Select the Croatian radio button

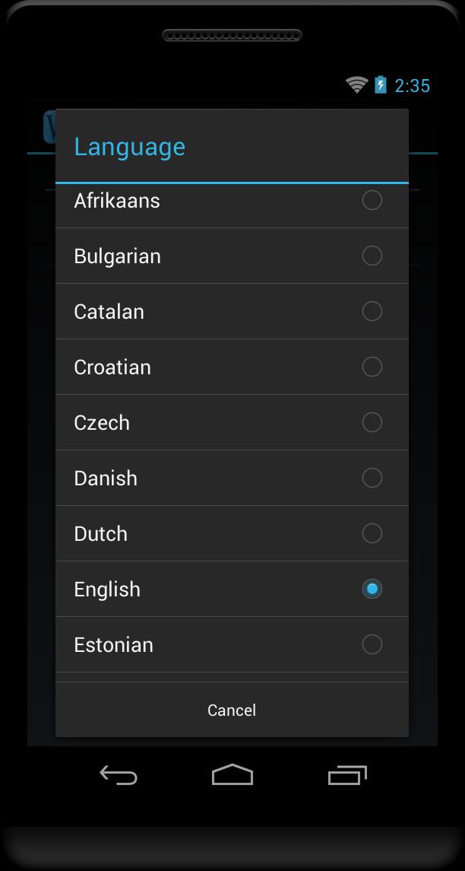[x=372, y=367]
